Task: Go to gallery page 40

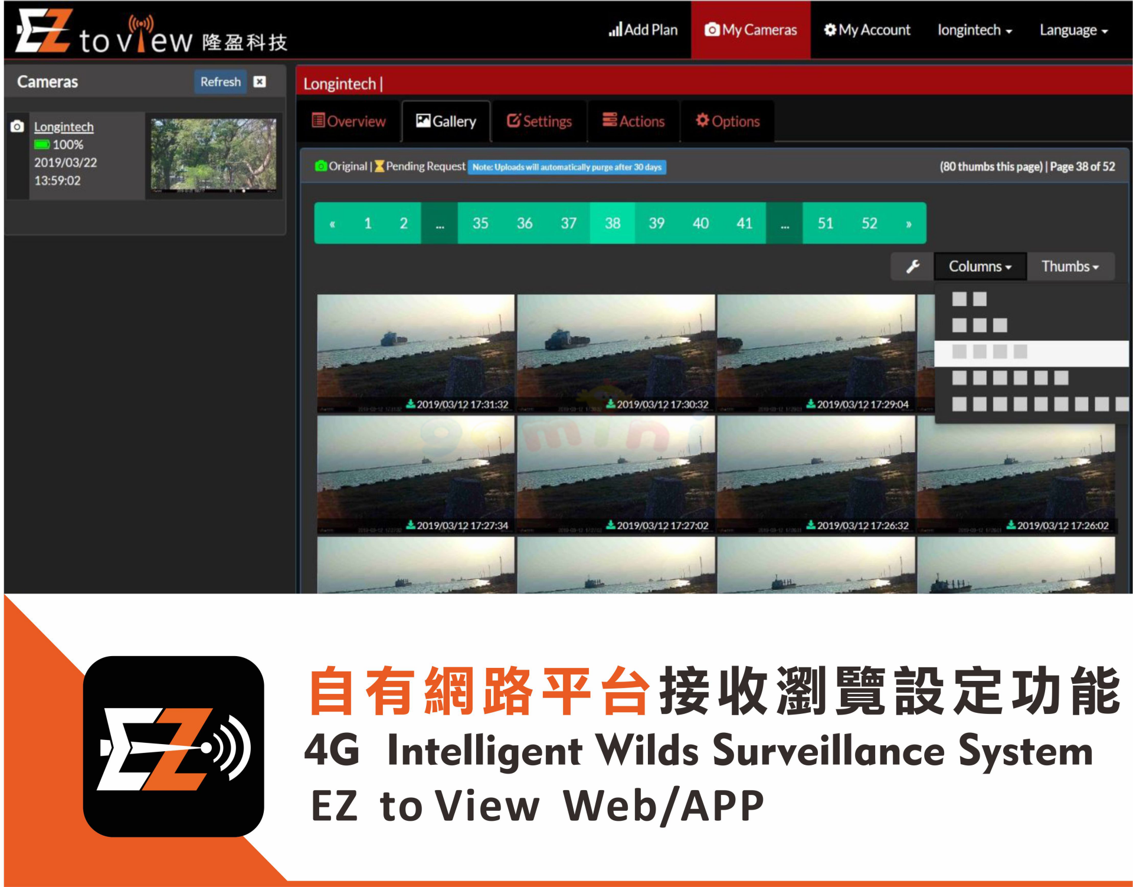Action: pos(700,223)
